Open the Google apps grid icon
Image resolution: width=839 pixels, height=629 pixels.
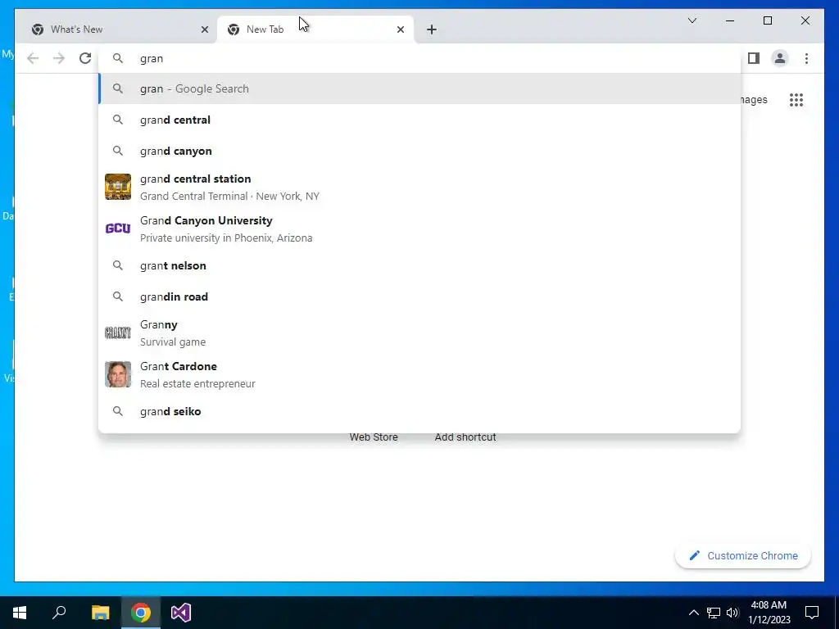(x=796, y=99)
